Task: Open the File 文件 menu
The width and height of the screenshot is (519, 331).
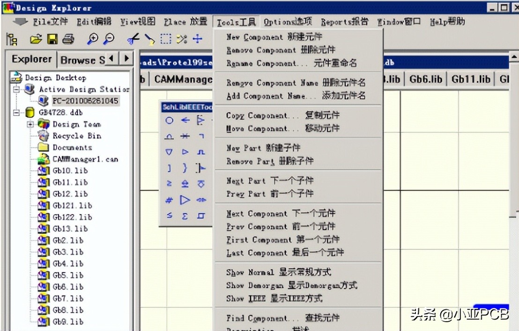Action: tap(50, 22)
